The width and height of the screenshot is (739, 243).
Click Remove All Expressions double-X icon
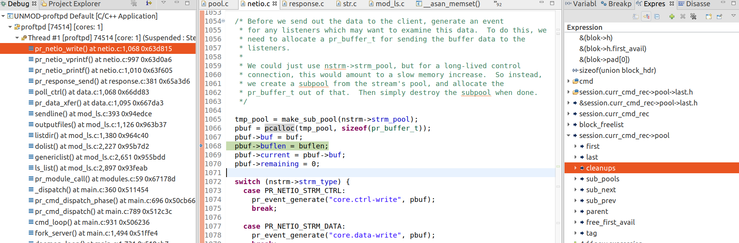click(694, 16)
